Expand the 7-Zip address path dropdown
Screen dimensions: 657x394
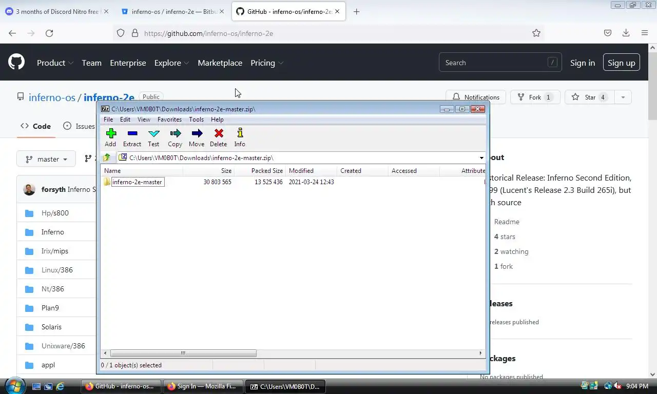point(481,158)
